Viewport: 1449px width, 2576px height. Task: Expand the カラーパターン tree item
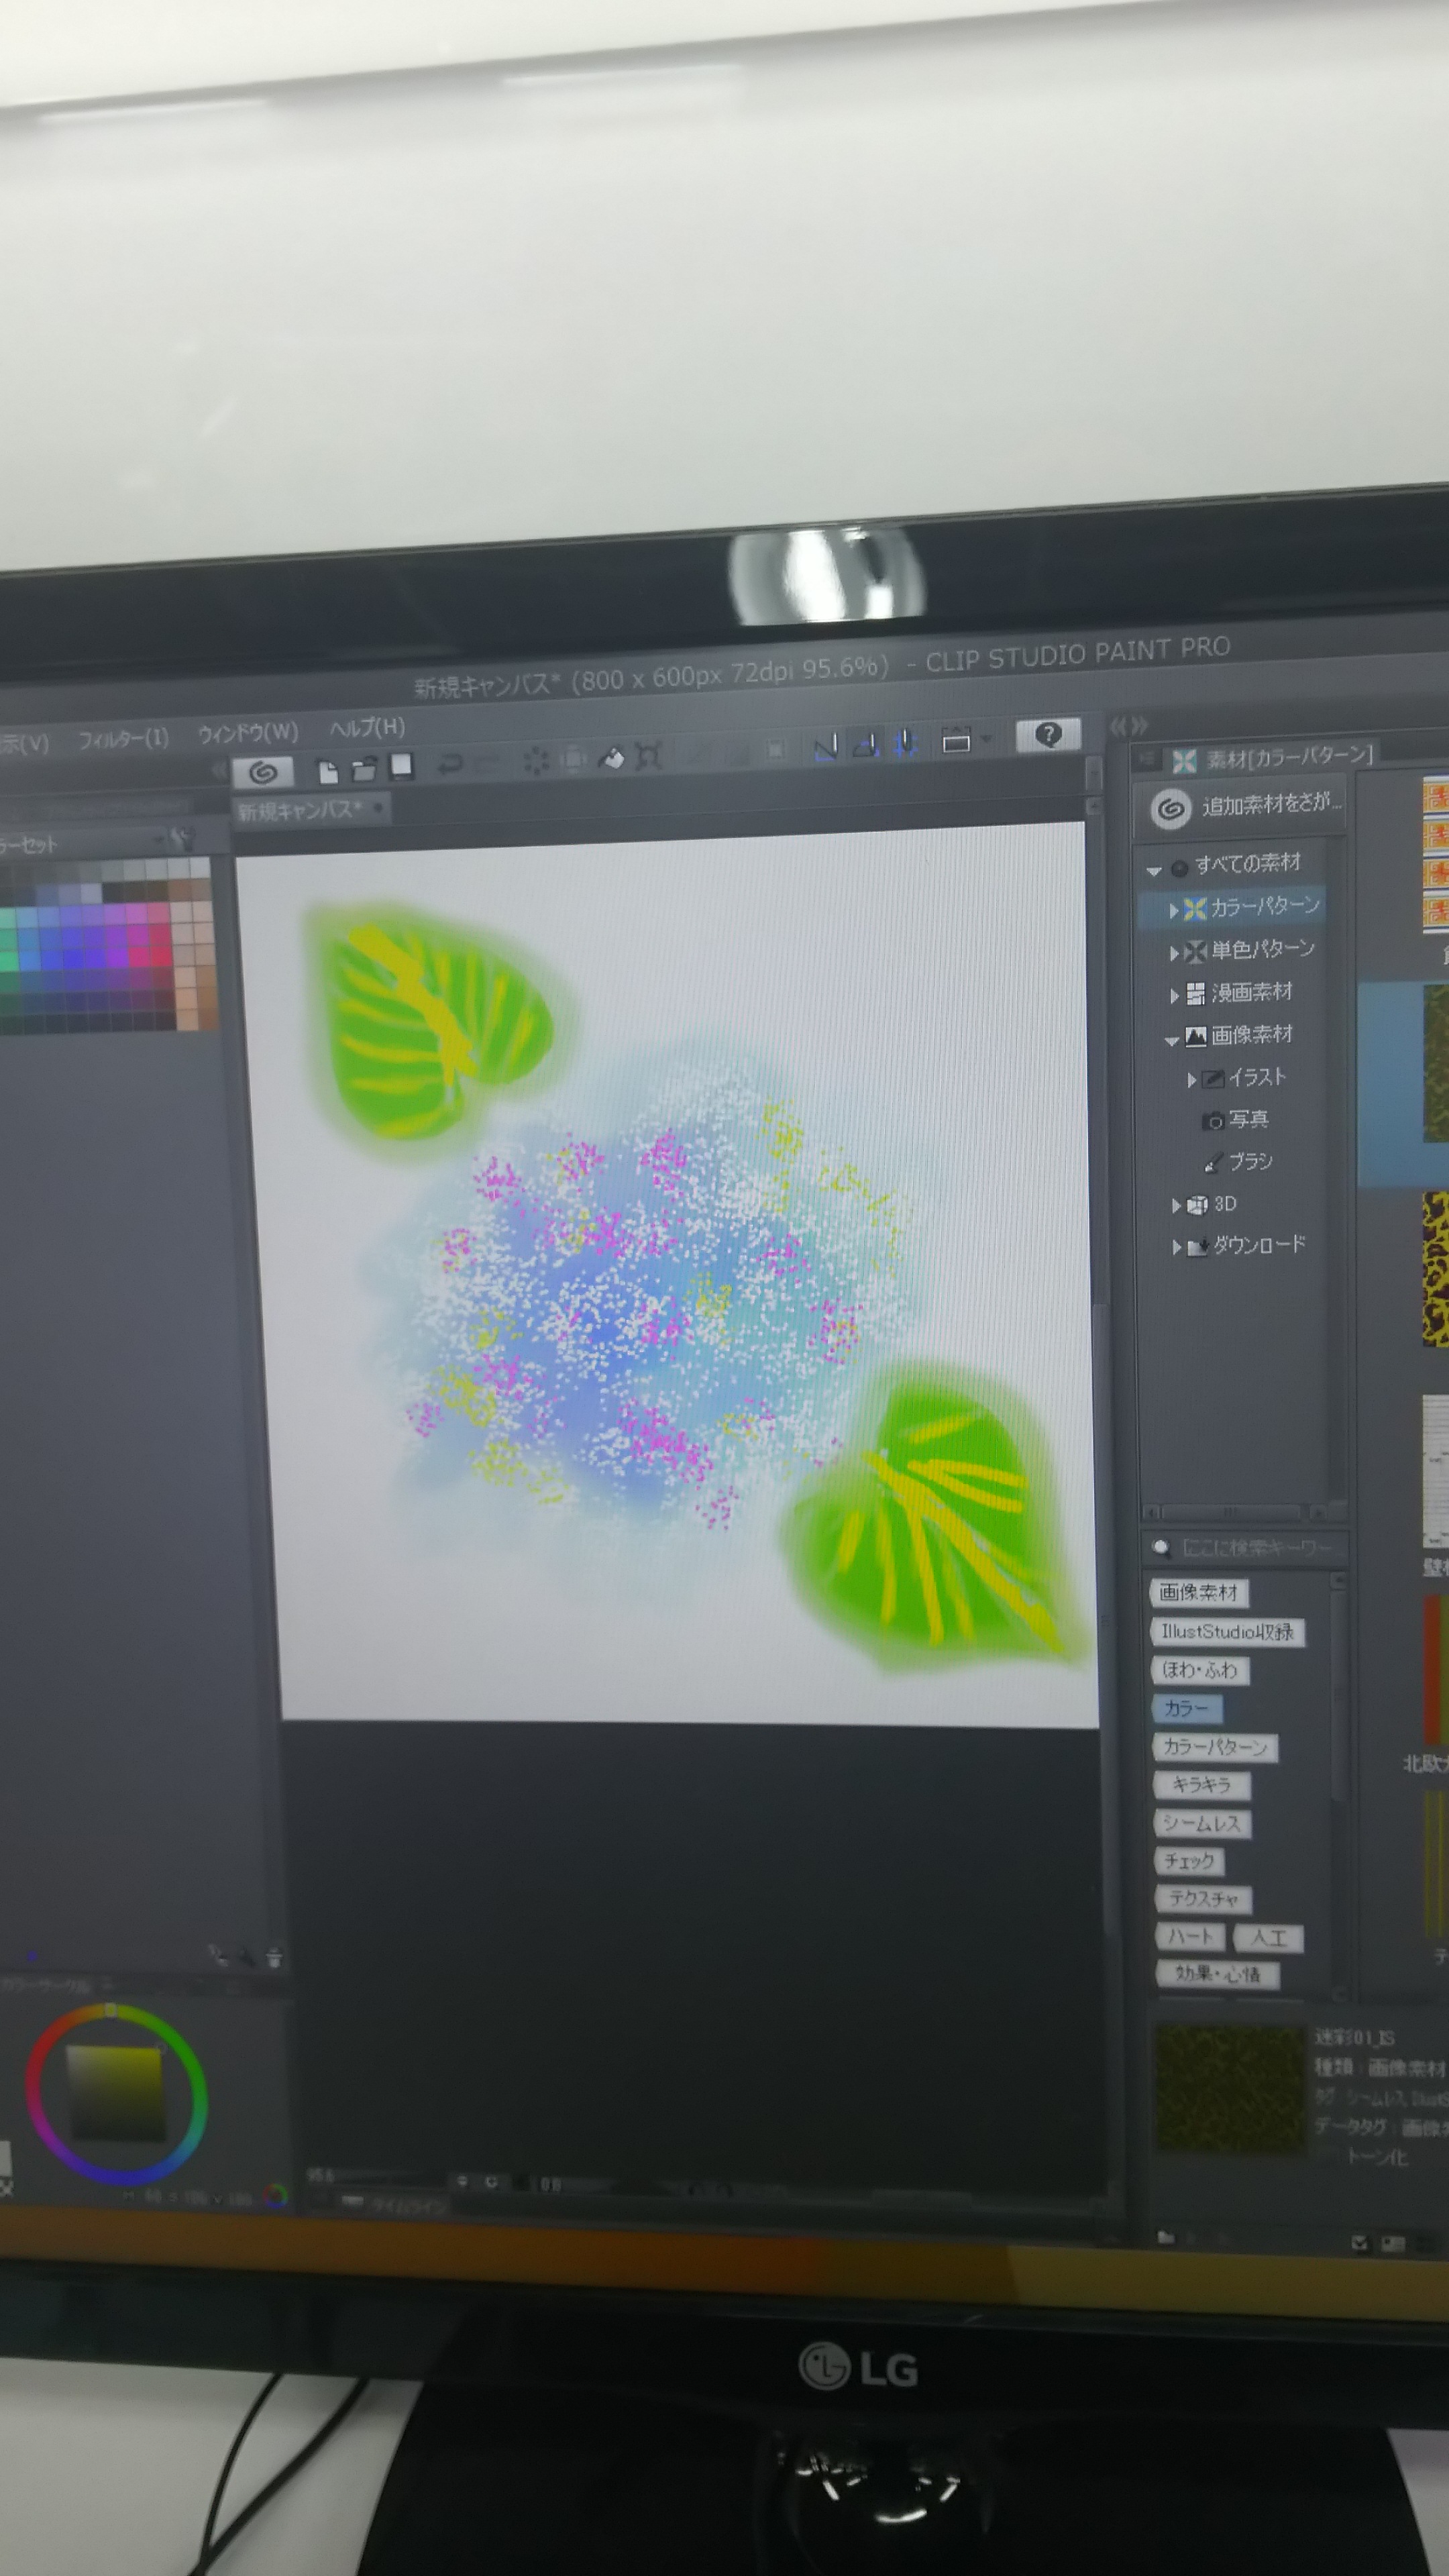pos(1174,910)
